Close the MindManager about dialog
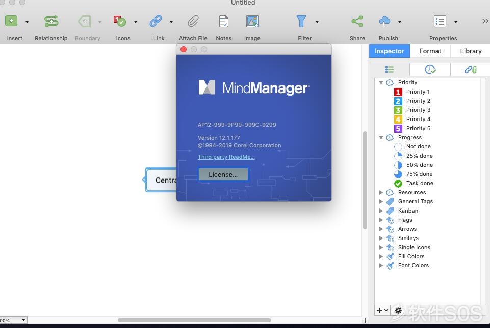Screen dimensions: 490x328 pyautogui.click(x=184, y=49)
